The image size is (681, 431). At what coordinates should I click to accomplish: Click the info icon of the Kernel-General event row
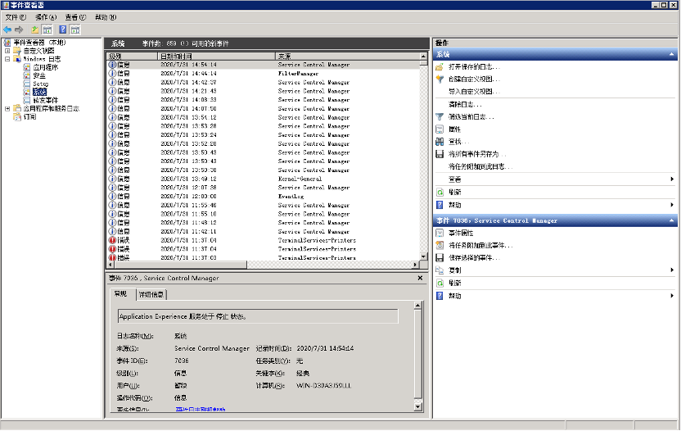click(112, 179)
